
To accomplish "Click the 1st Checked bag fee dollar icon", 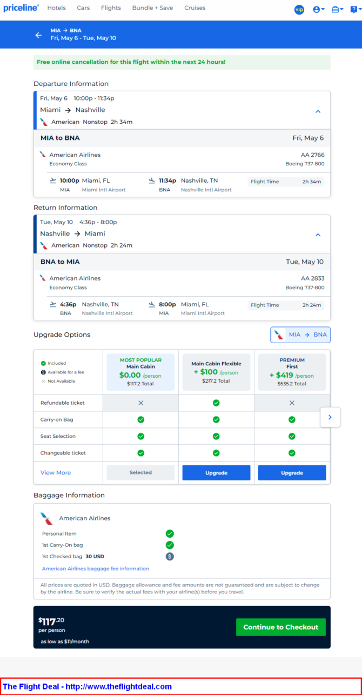I will tap(170, 556).
